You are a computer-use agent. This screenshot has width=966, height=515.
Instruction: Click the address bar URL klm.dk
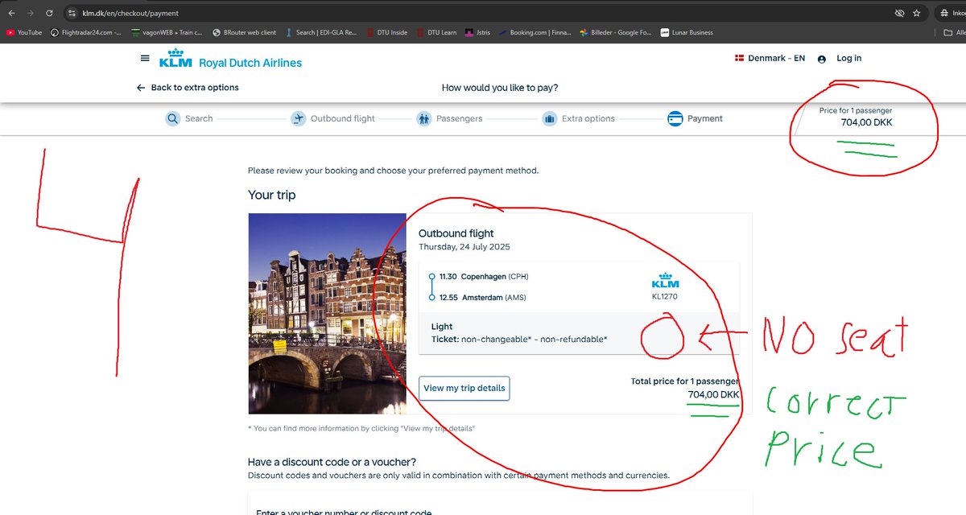130,14
